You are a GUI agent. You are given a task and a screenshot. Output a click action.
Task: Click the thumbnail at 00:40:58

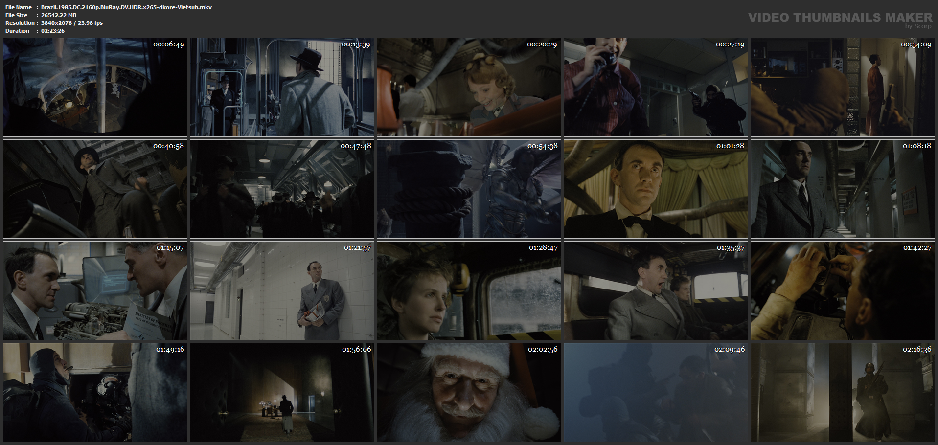coord(95,189)
